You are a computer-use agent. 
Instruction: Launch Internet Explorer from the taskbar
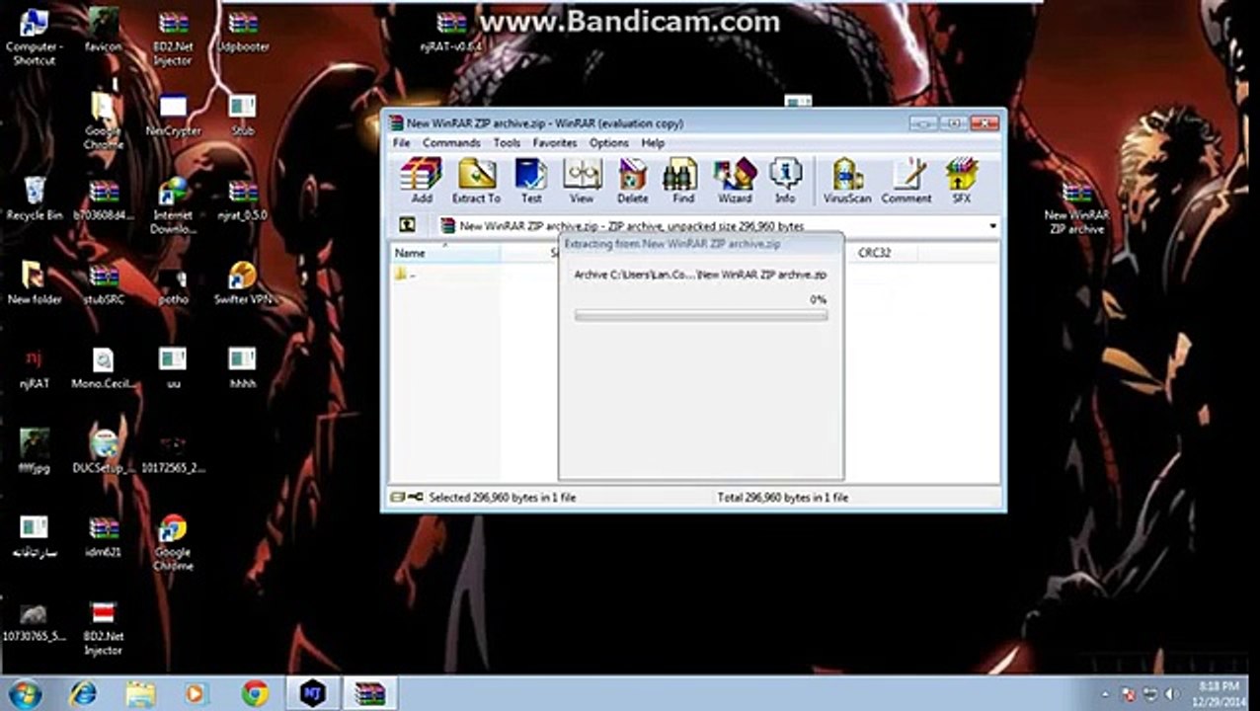[x=83, y=693]
